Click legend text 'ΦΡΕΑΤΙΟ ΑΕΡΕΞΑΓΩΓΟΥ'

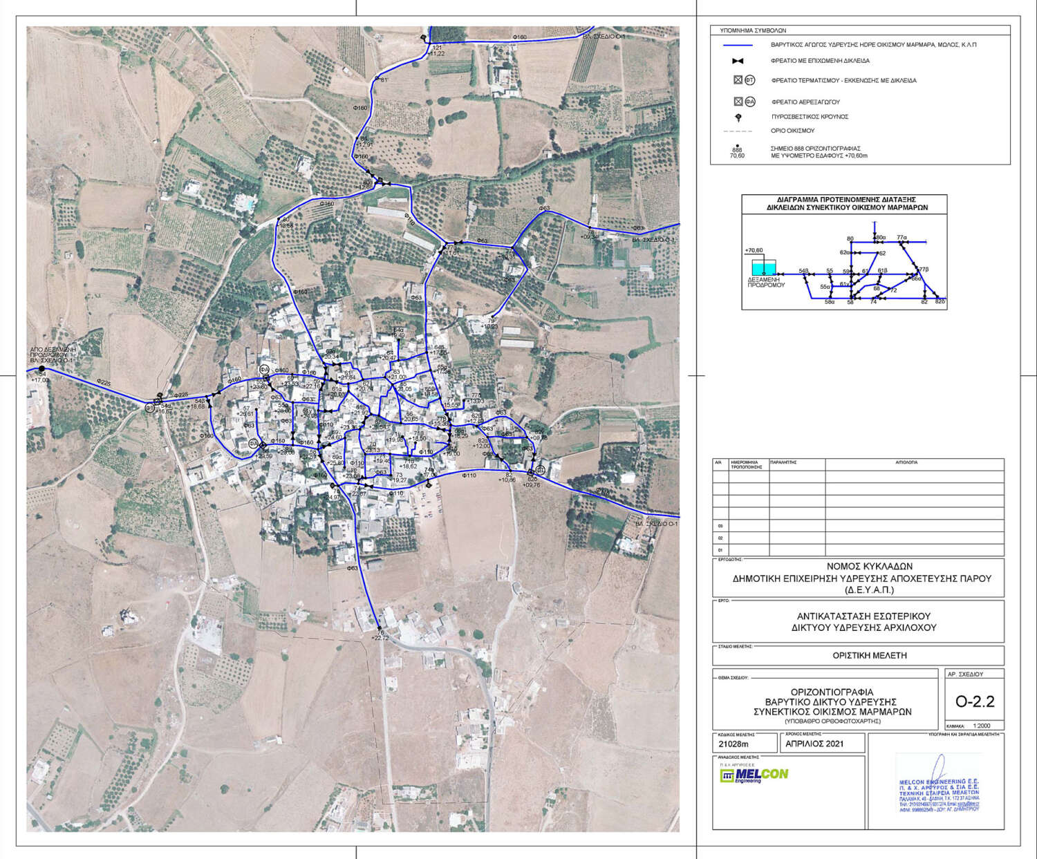tap(805, 102)
